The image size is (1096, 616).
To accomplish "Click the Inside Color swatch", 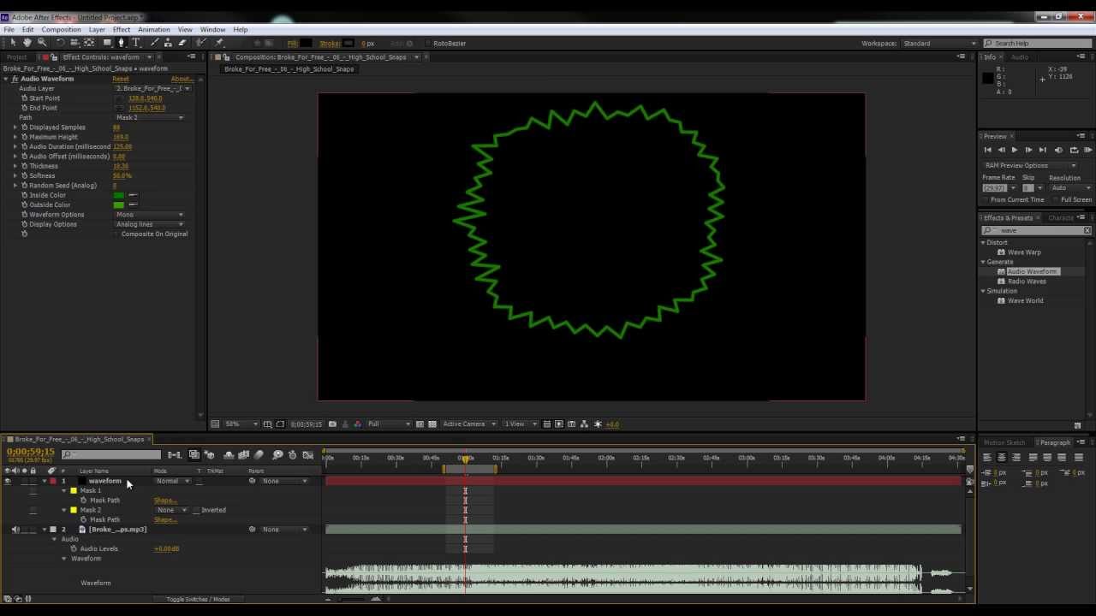I will point(119,195).
